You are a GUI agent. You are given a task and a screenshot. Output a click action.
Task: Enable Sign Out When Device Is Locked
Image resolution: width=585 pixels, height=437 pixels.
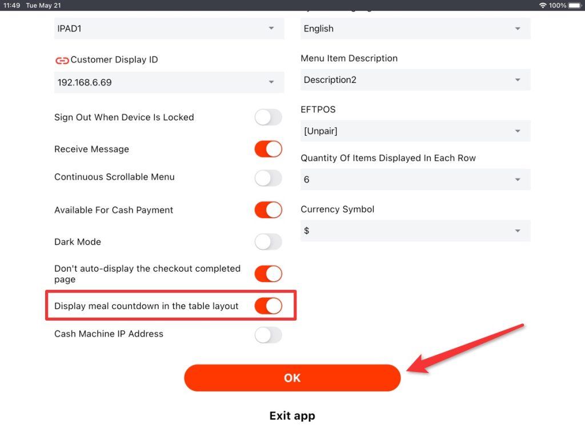tap(268, 117)
